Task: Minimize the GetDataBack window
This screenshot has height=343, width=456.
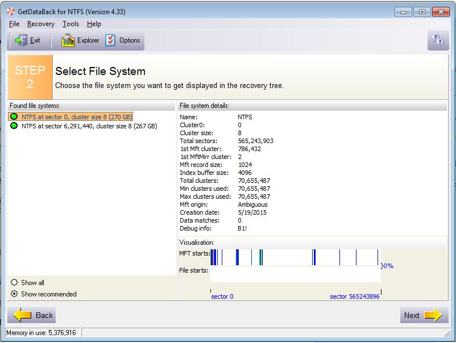Action: [403, 11]
